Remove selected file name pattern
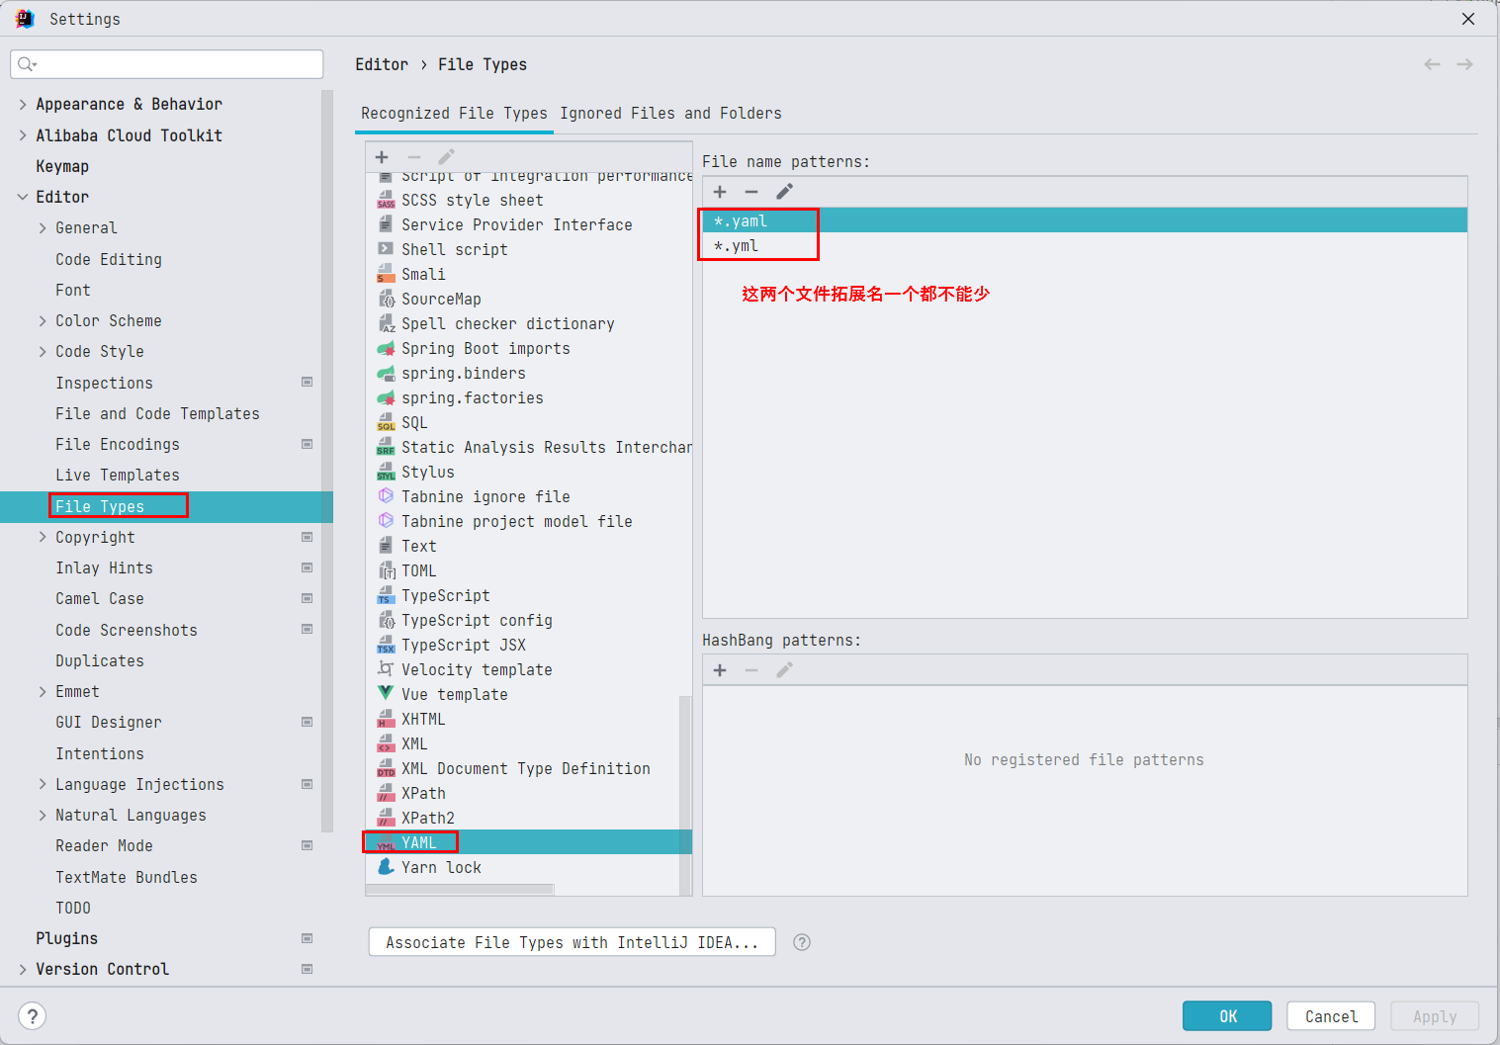The image size is (1500, 1045). point(751,192)
